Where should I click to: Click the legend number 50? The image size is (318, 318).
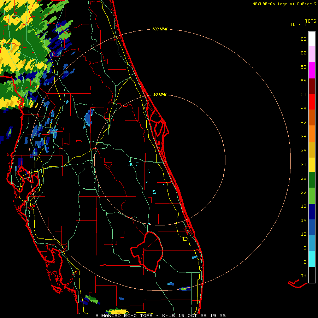304,94
